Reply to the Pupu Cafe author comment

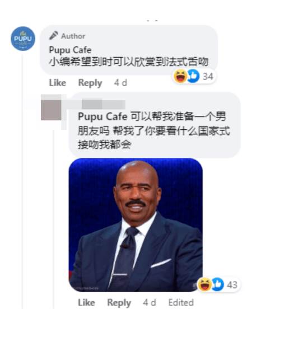[x=90, y=83]
